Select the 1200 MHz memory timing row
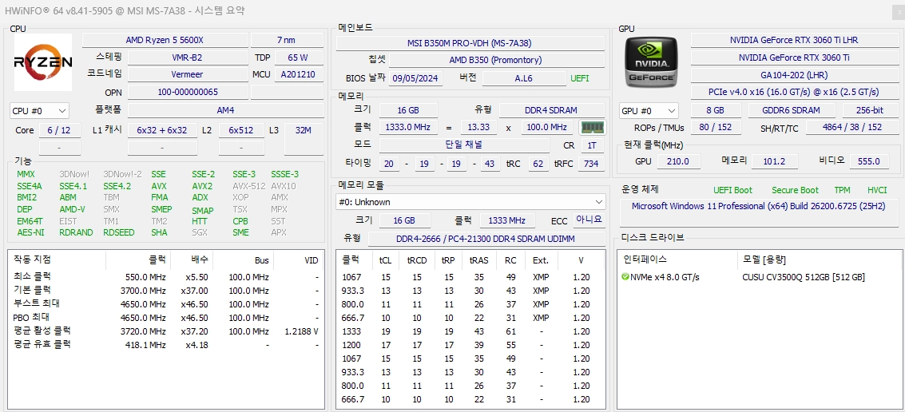The image size is (905, 412). coord(470,345)
